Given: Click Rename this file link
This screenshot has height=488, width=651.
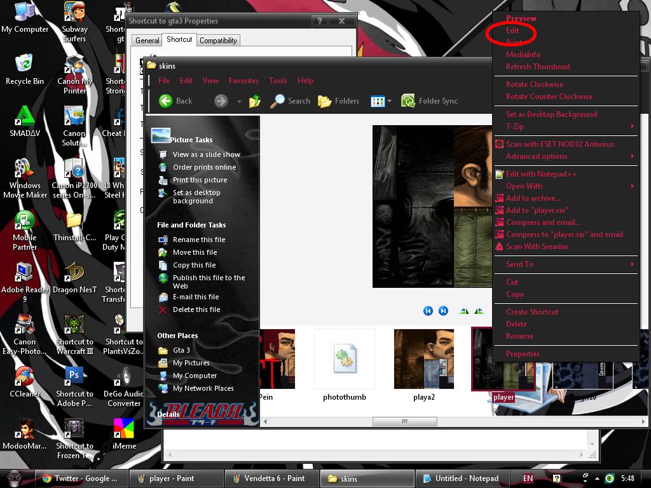Looking at the screenshot, I should click(x=199, y=240).
